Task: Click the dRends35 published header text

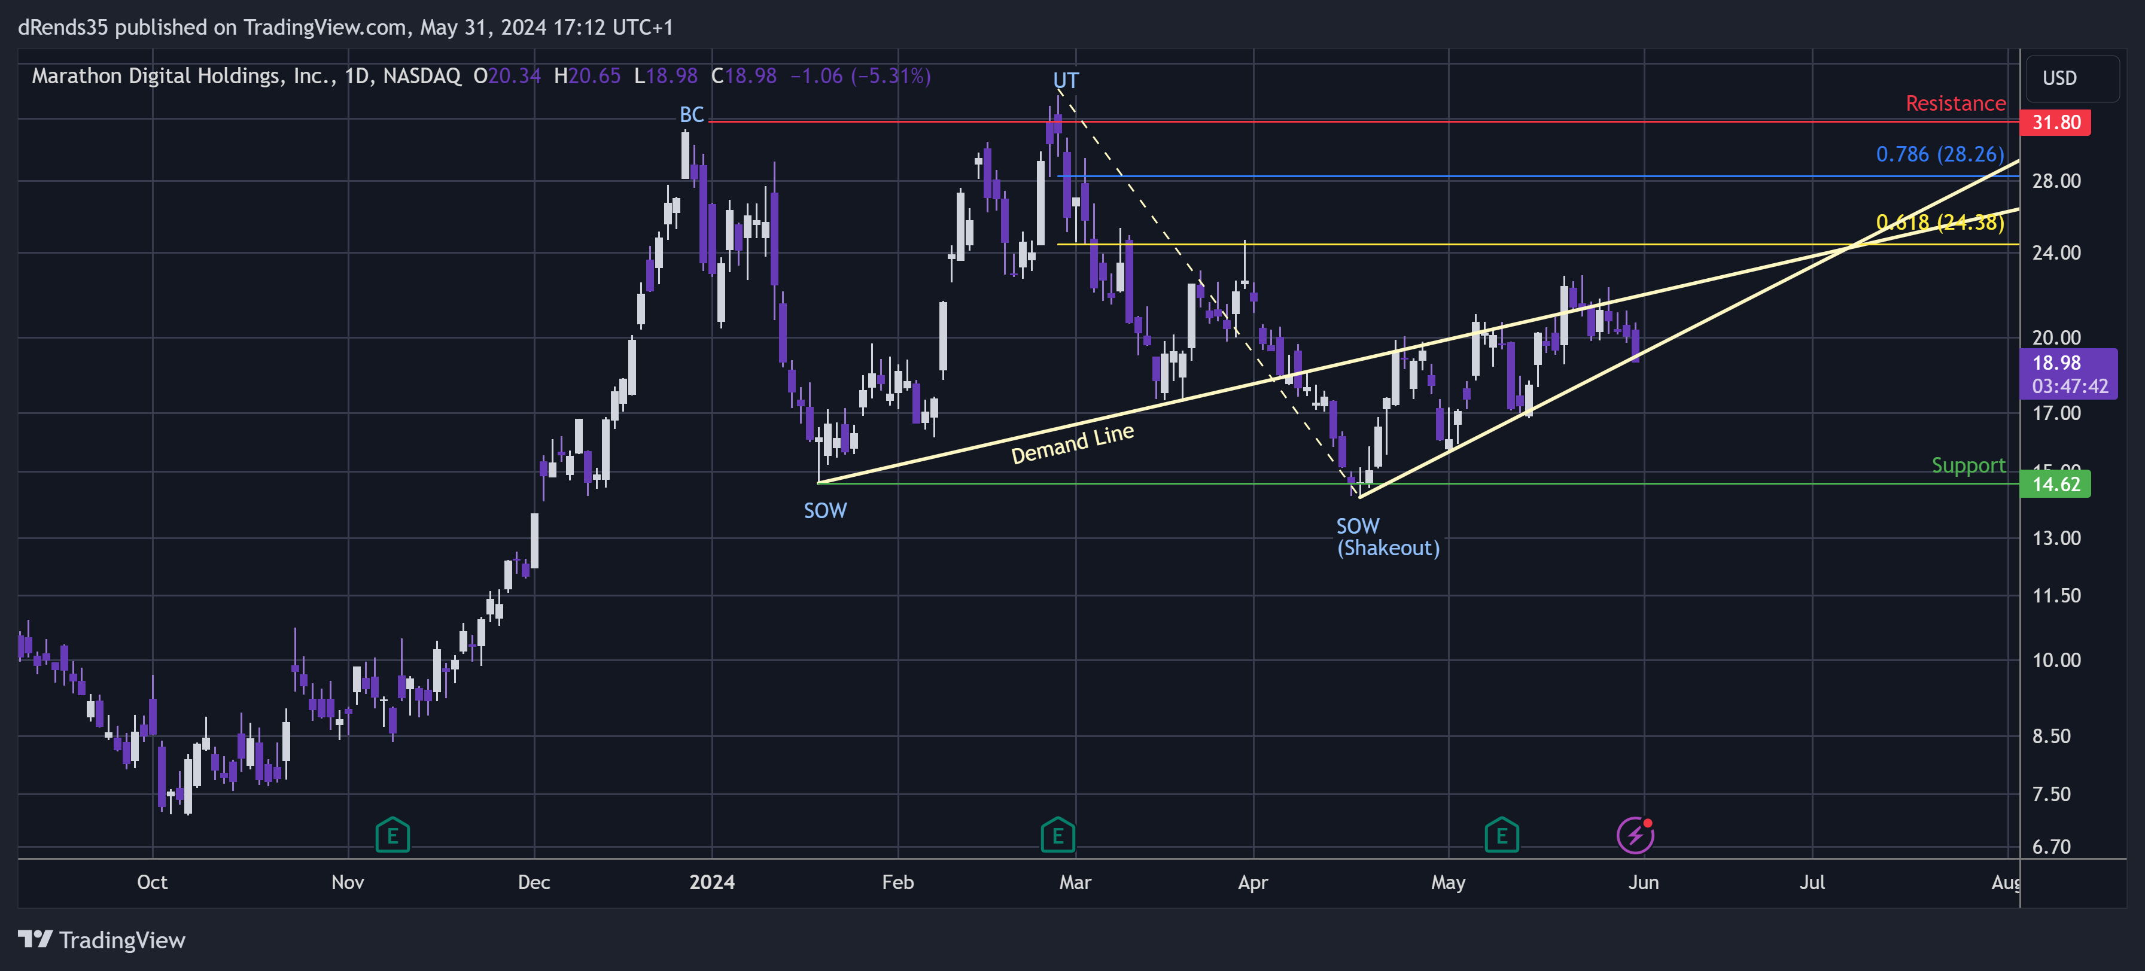Action: [346, 28]
